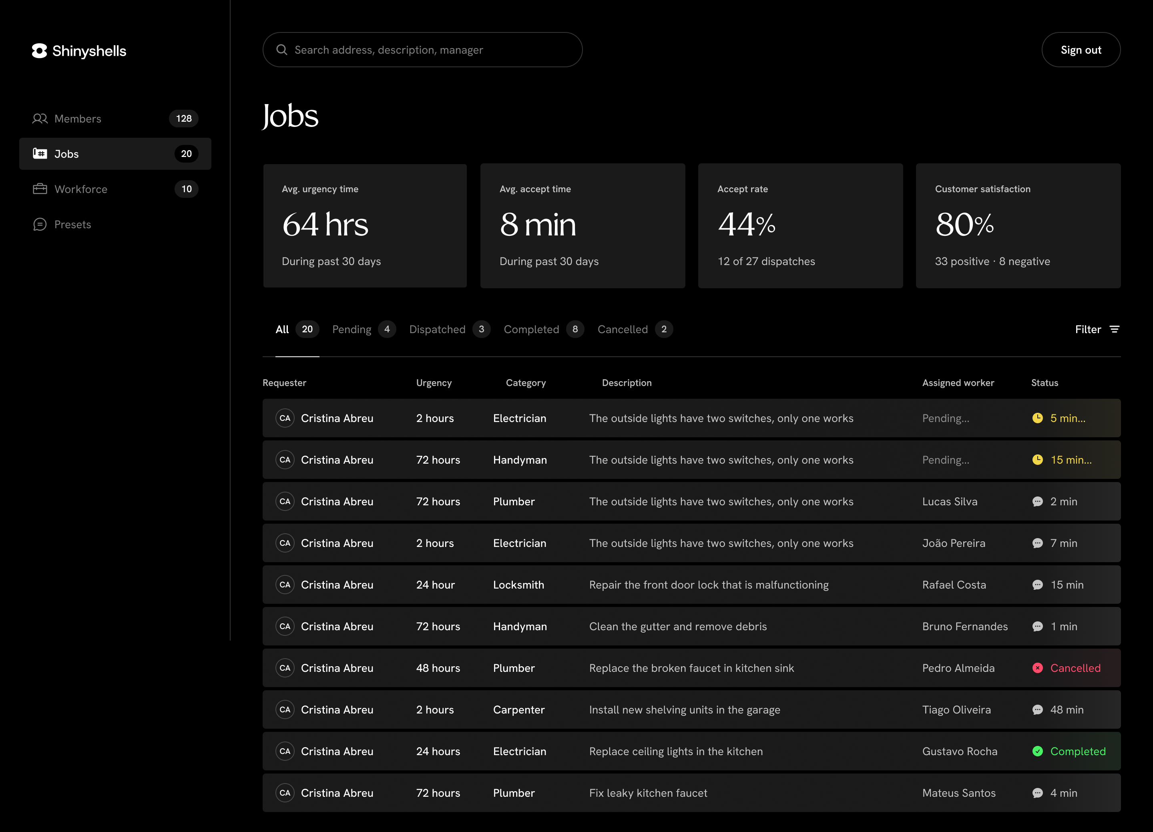Switch to the Completed tab

pyautogui.click(x=543, y=330)
